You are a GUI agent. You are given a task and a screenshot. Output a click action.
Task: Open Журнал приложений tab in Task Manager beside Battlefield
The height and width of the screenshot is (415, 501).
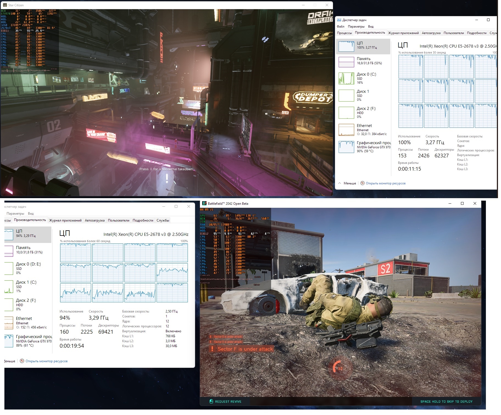click(65, 220)
